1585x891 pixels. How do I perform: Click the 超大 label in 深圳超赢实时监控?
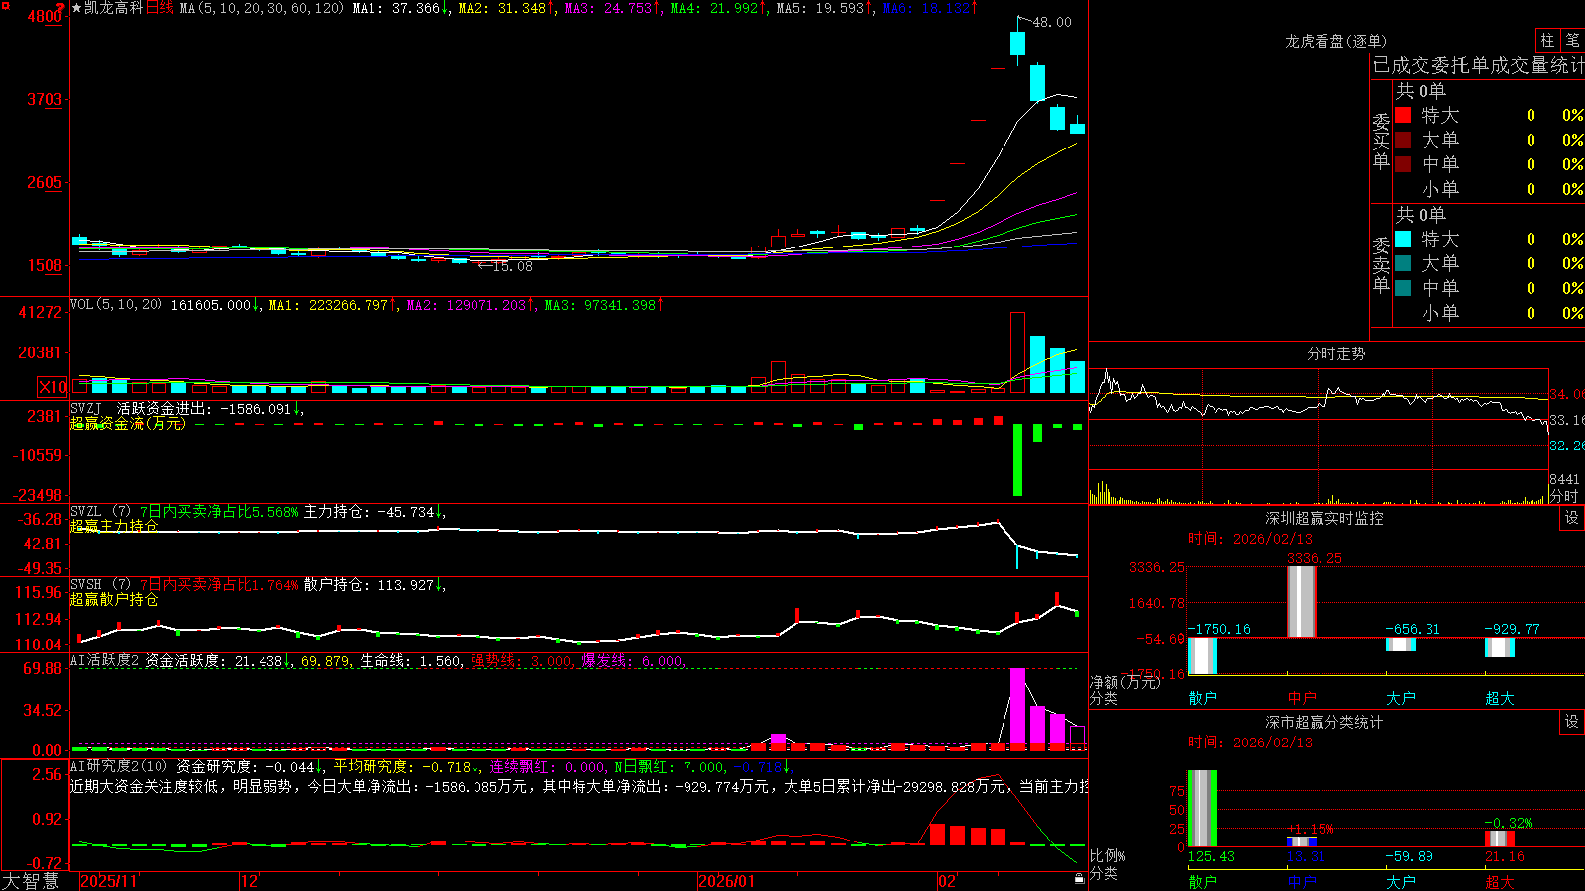(1500, 698)
